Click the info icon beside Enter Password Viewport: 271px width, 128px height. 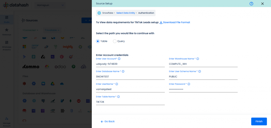coord(189,84)
